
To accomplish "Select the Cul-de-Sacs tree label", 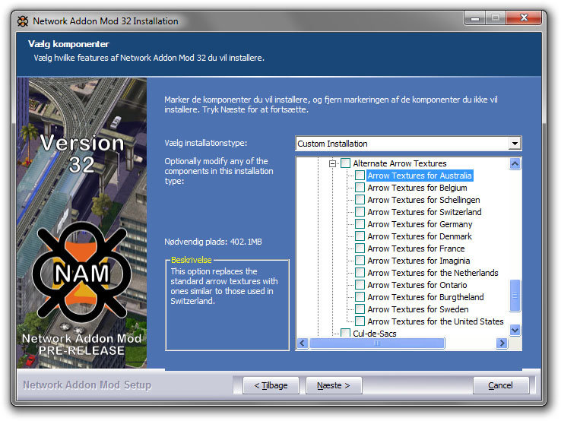I will click(375, 334).
